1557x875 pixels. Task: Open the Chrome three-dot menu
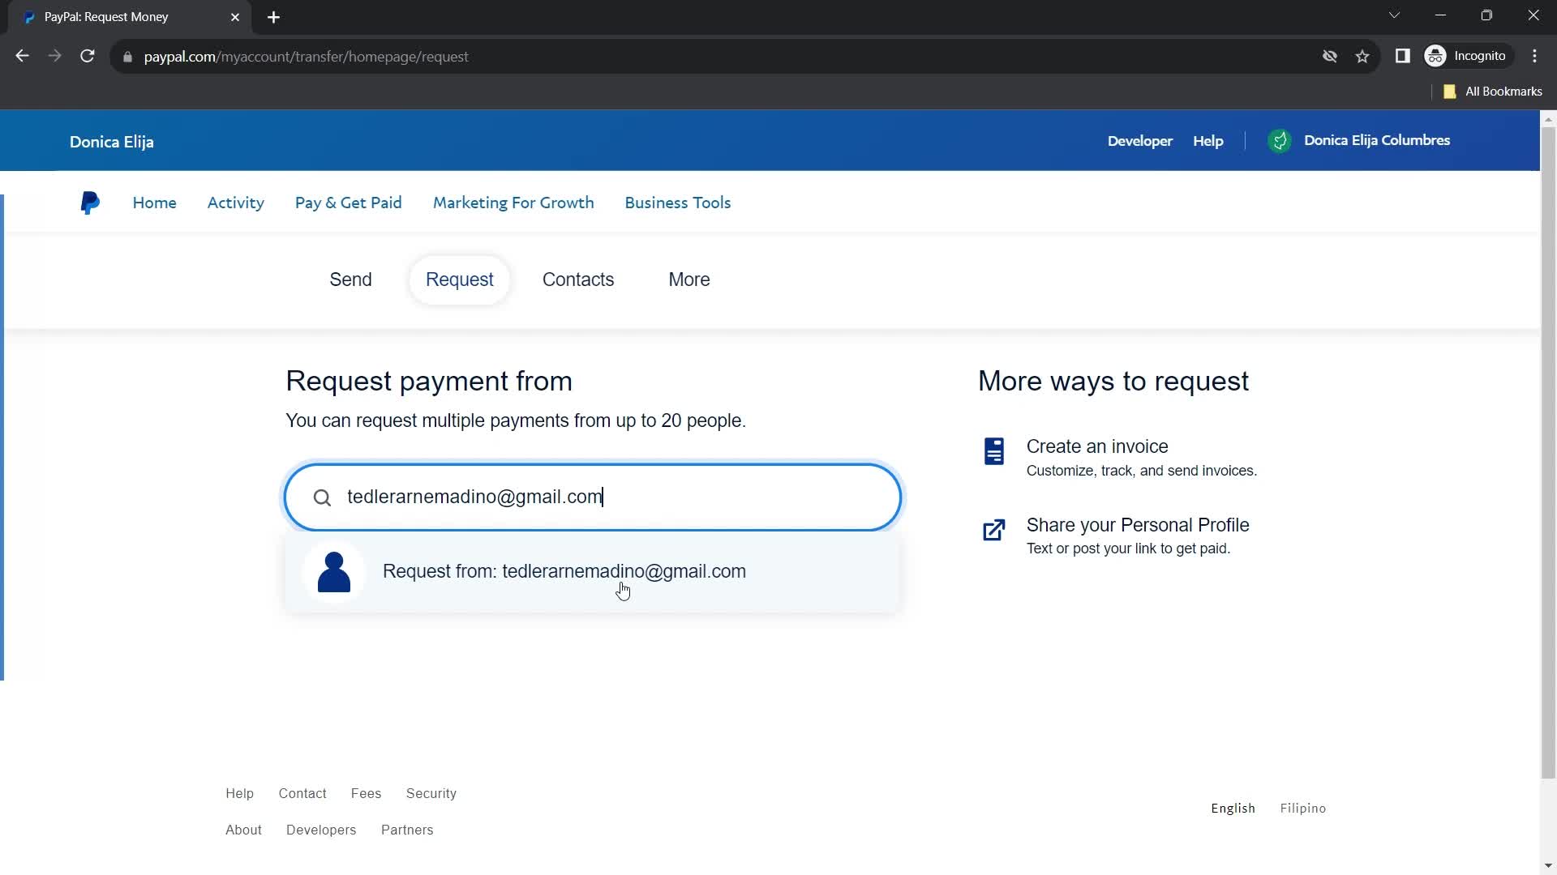(x=1534, y=56)
